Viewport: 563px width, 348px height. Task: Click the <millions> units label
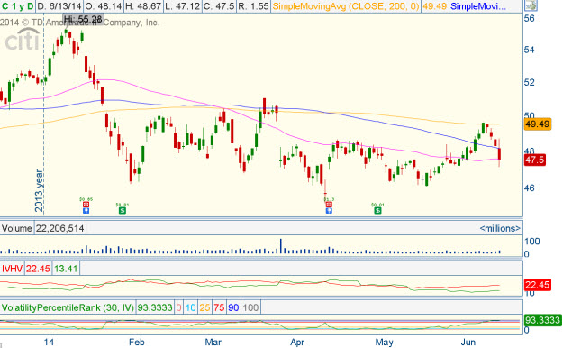tap(500, 229)
